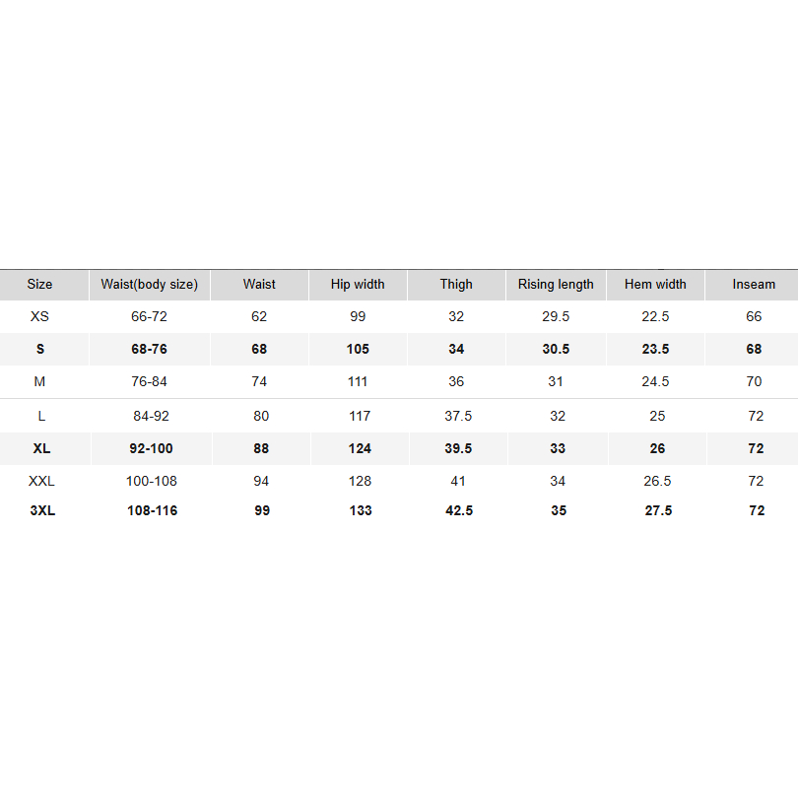Click the Hip width column header
The height and width of the screenshot is (798, 798).
pos(358,284)
